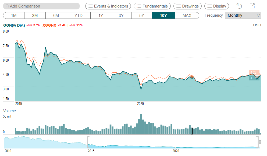Open the Frequency Monthly dropdown
267x156 pixels.
tap(243, 15)
